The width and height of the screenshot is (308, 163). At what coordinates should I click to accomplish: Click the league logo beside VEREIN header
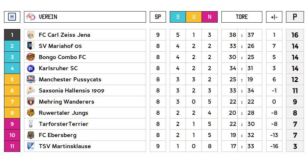click(31, 17)
